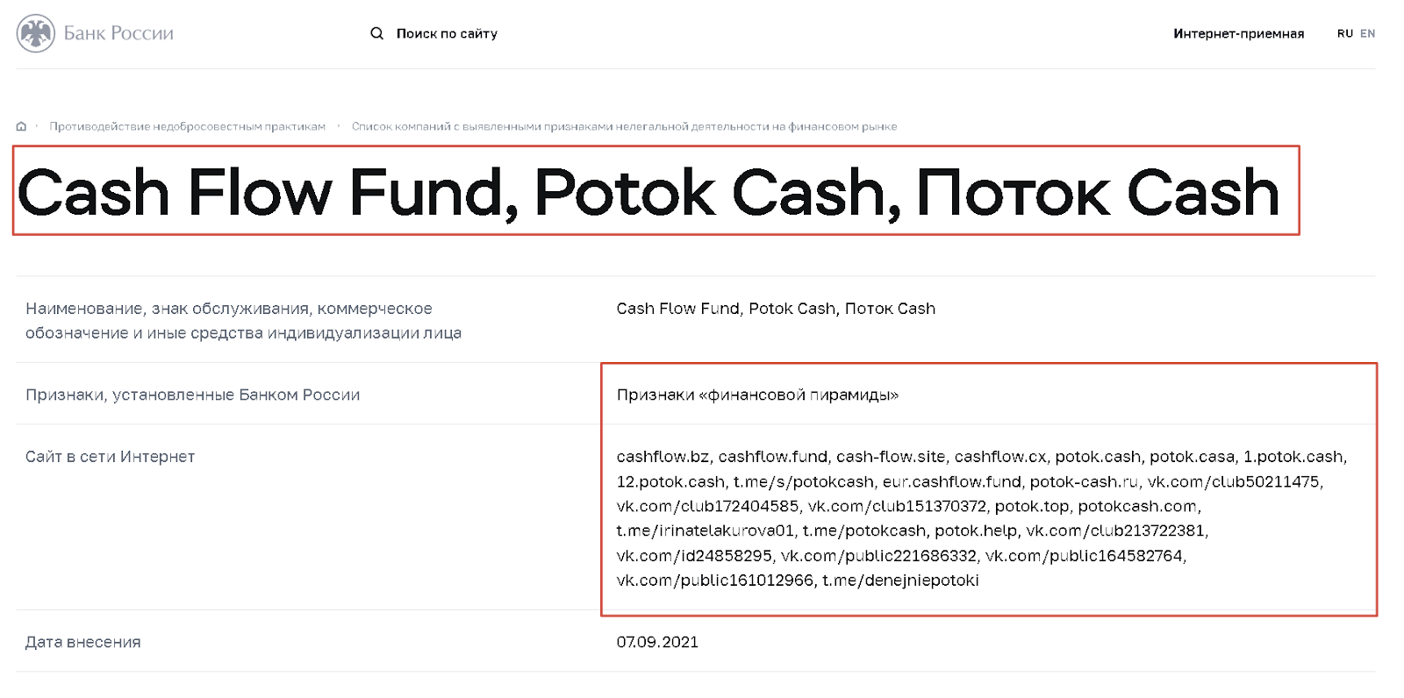Click the "Признаки «финансовой пирамиды»" text
This screenshot has height=698, width=1404.
[x=757, y=395]
